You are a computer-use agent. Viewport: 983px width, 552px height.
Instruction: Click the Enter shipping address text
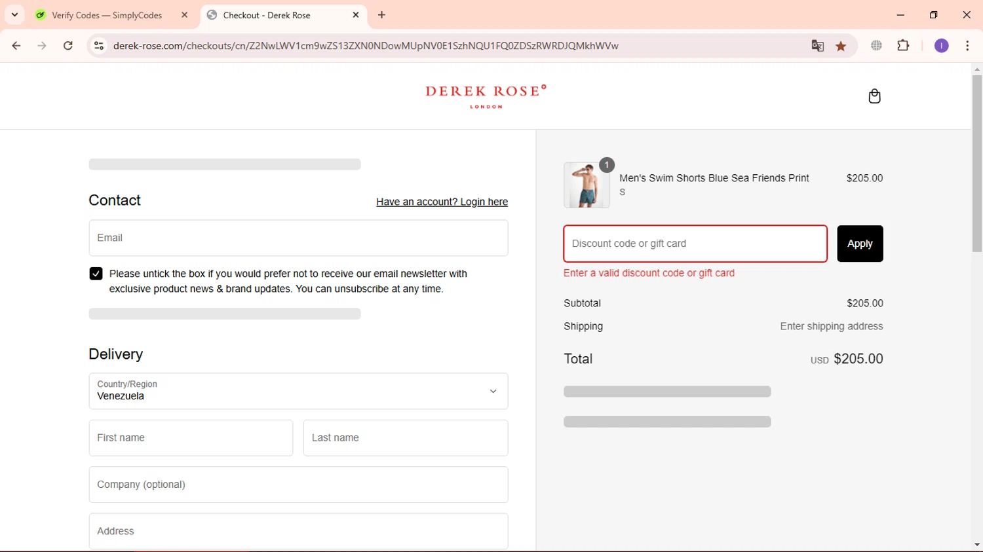[x=832, y=326]
